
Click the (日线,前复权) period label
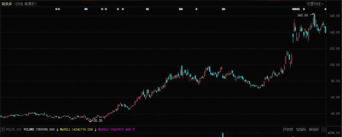tap(26, 4)
